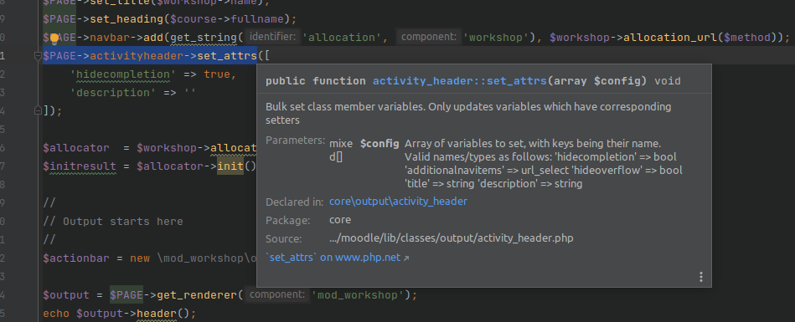Click the 'true' value after hidecompletion
The height and width of the screenshot is (322, 795).
(x=216, y=74)
